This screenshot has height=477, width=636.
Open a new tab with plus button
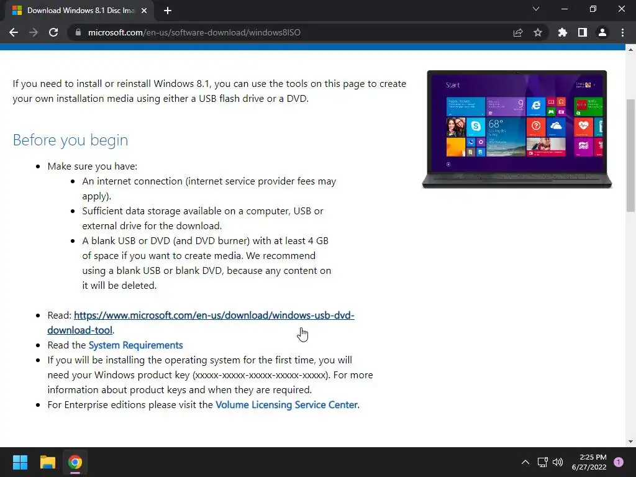[x=168, y=11]
